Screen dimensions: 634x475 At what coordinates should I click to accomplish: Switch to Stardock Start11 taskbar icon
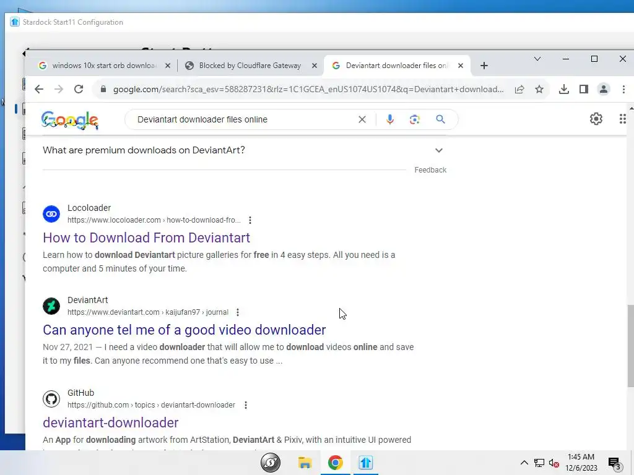[365, 463]
